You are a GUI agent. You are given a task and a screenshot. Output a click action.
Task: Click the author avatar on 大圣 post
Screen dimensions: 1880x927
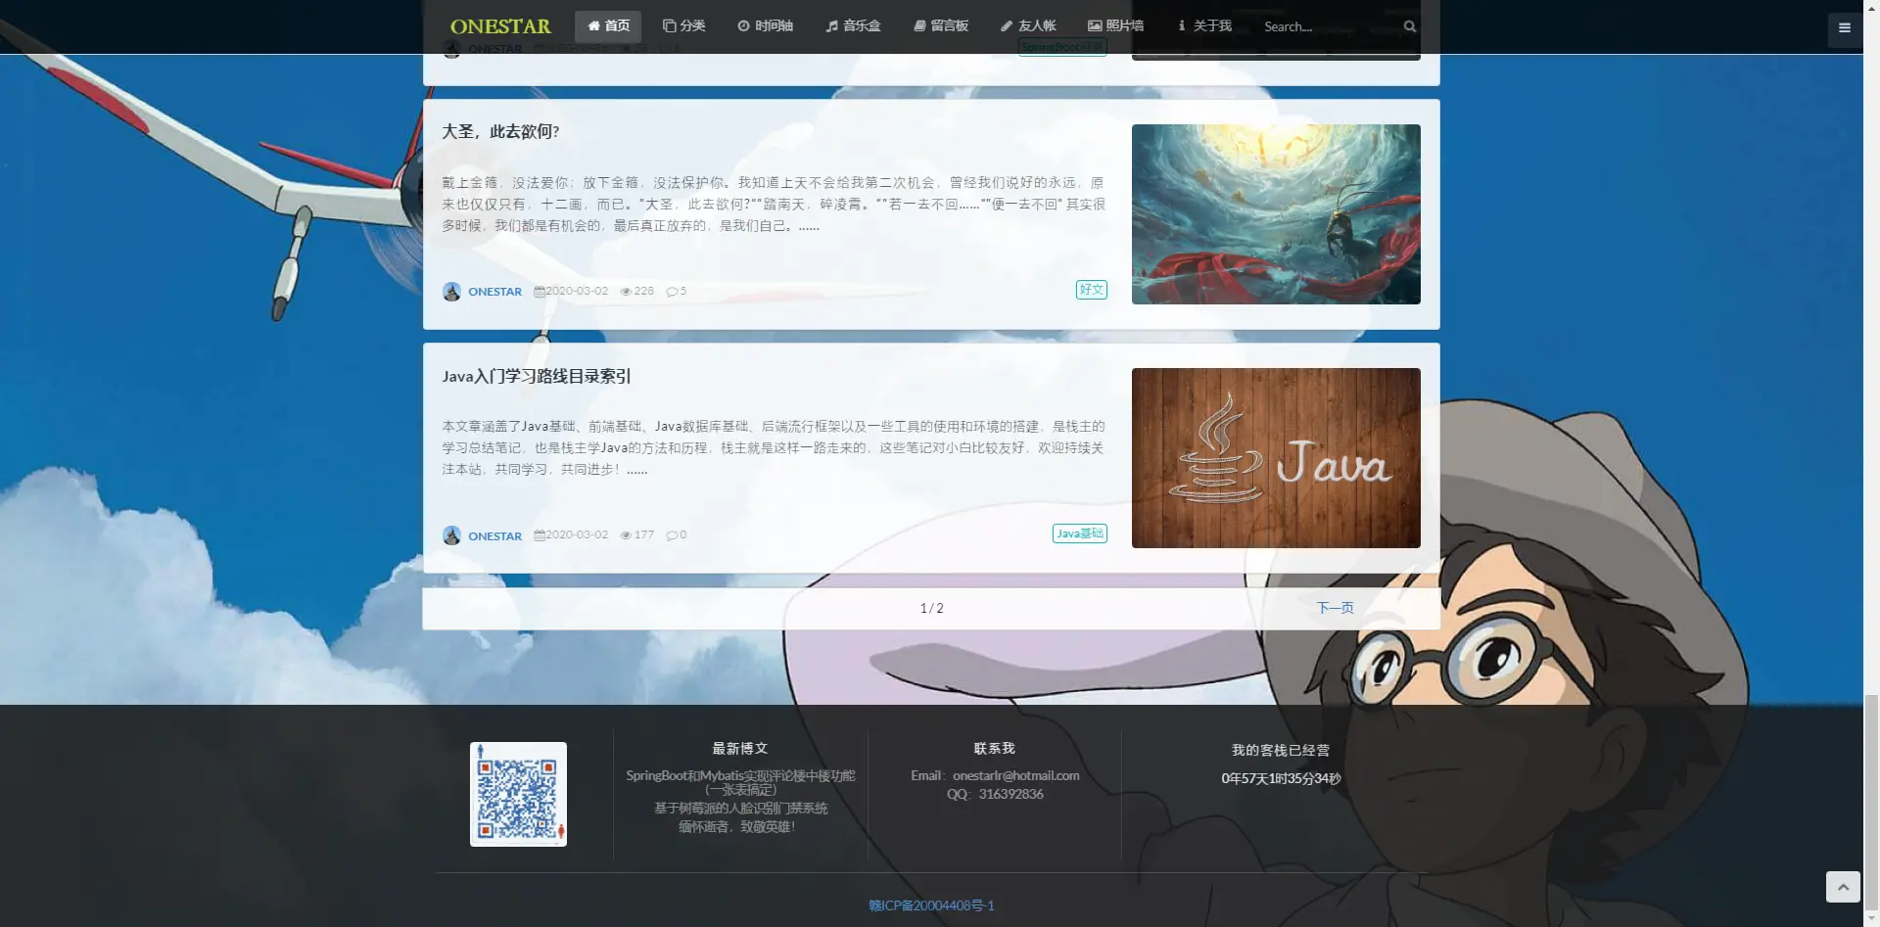pos(451,292)
